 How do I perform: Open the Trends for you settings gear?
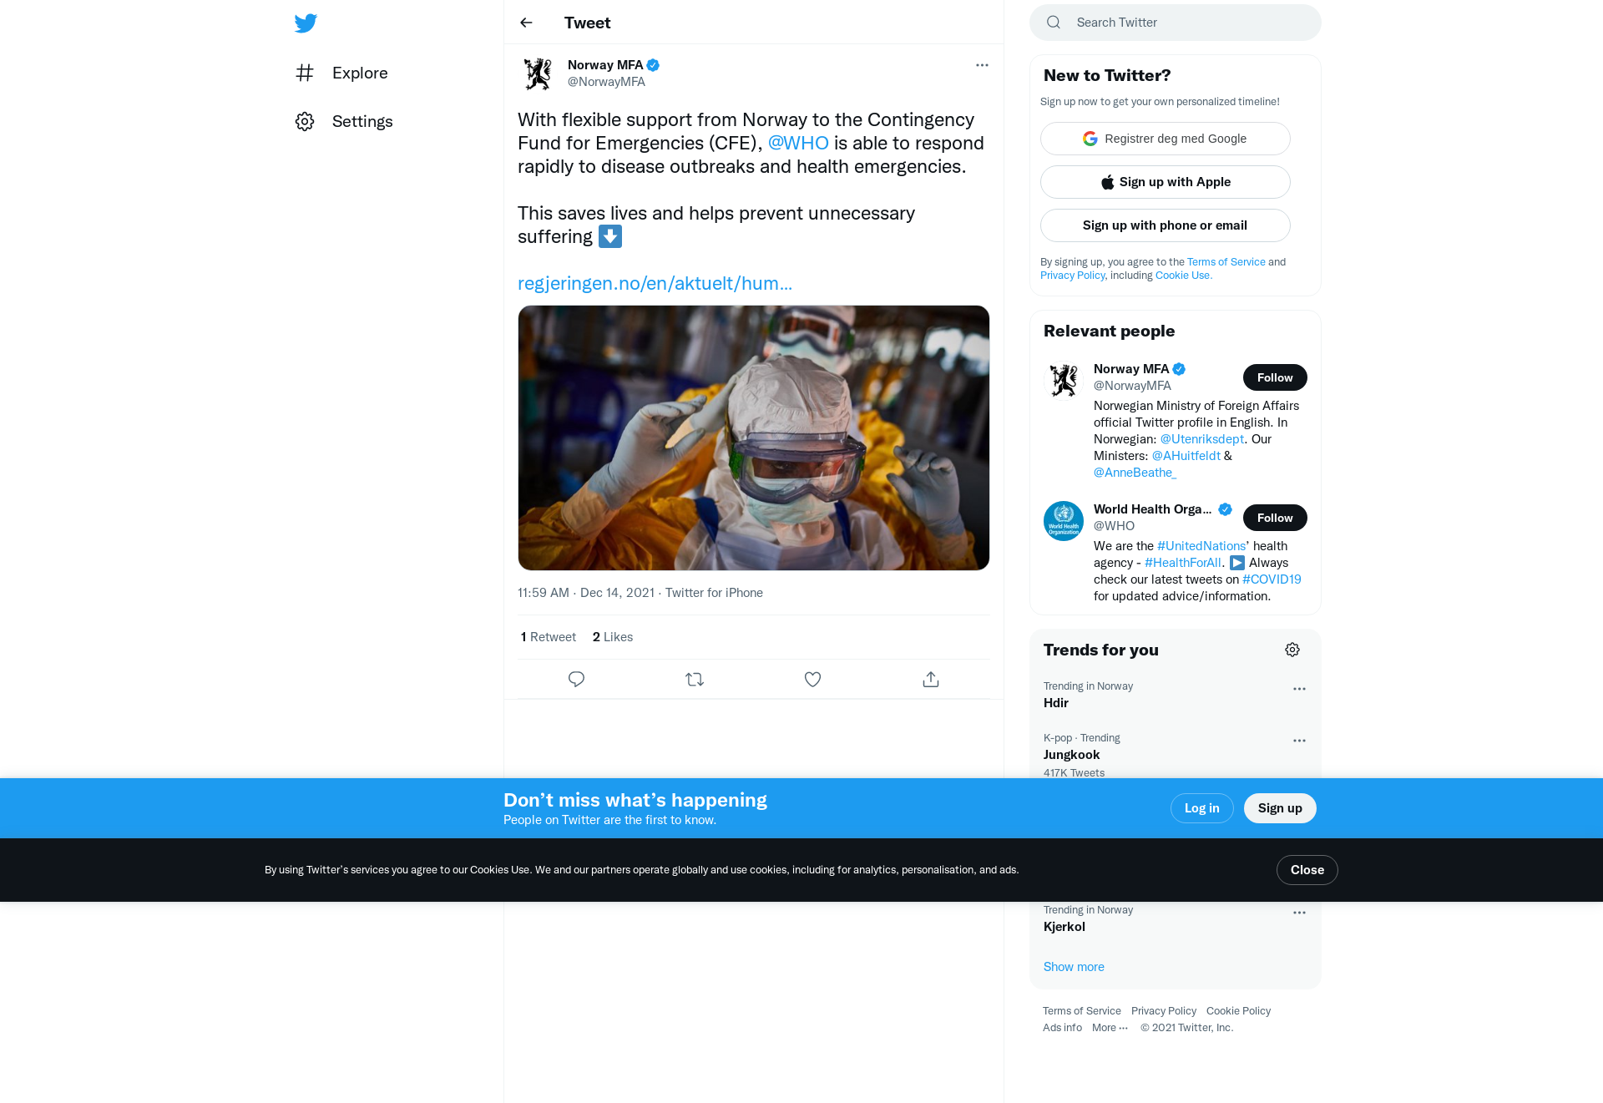click(x=1292, y=650)
